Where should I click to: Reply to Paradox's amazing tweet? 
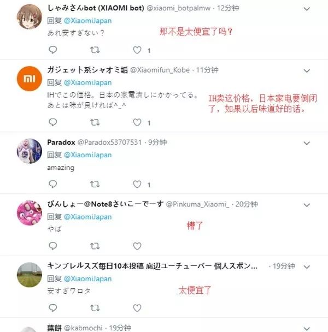pyautogui.click(x=53, y=184)
